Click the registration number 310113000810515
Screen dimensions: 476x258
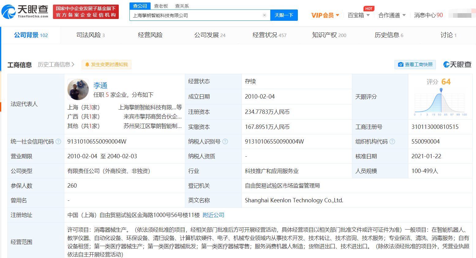tap(435, 127)
